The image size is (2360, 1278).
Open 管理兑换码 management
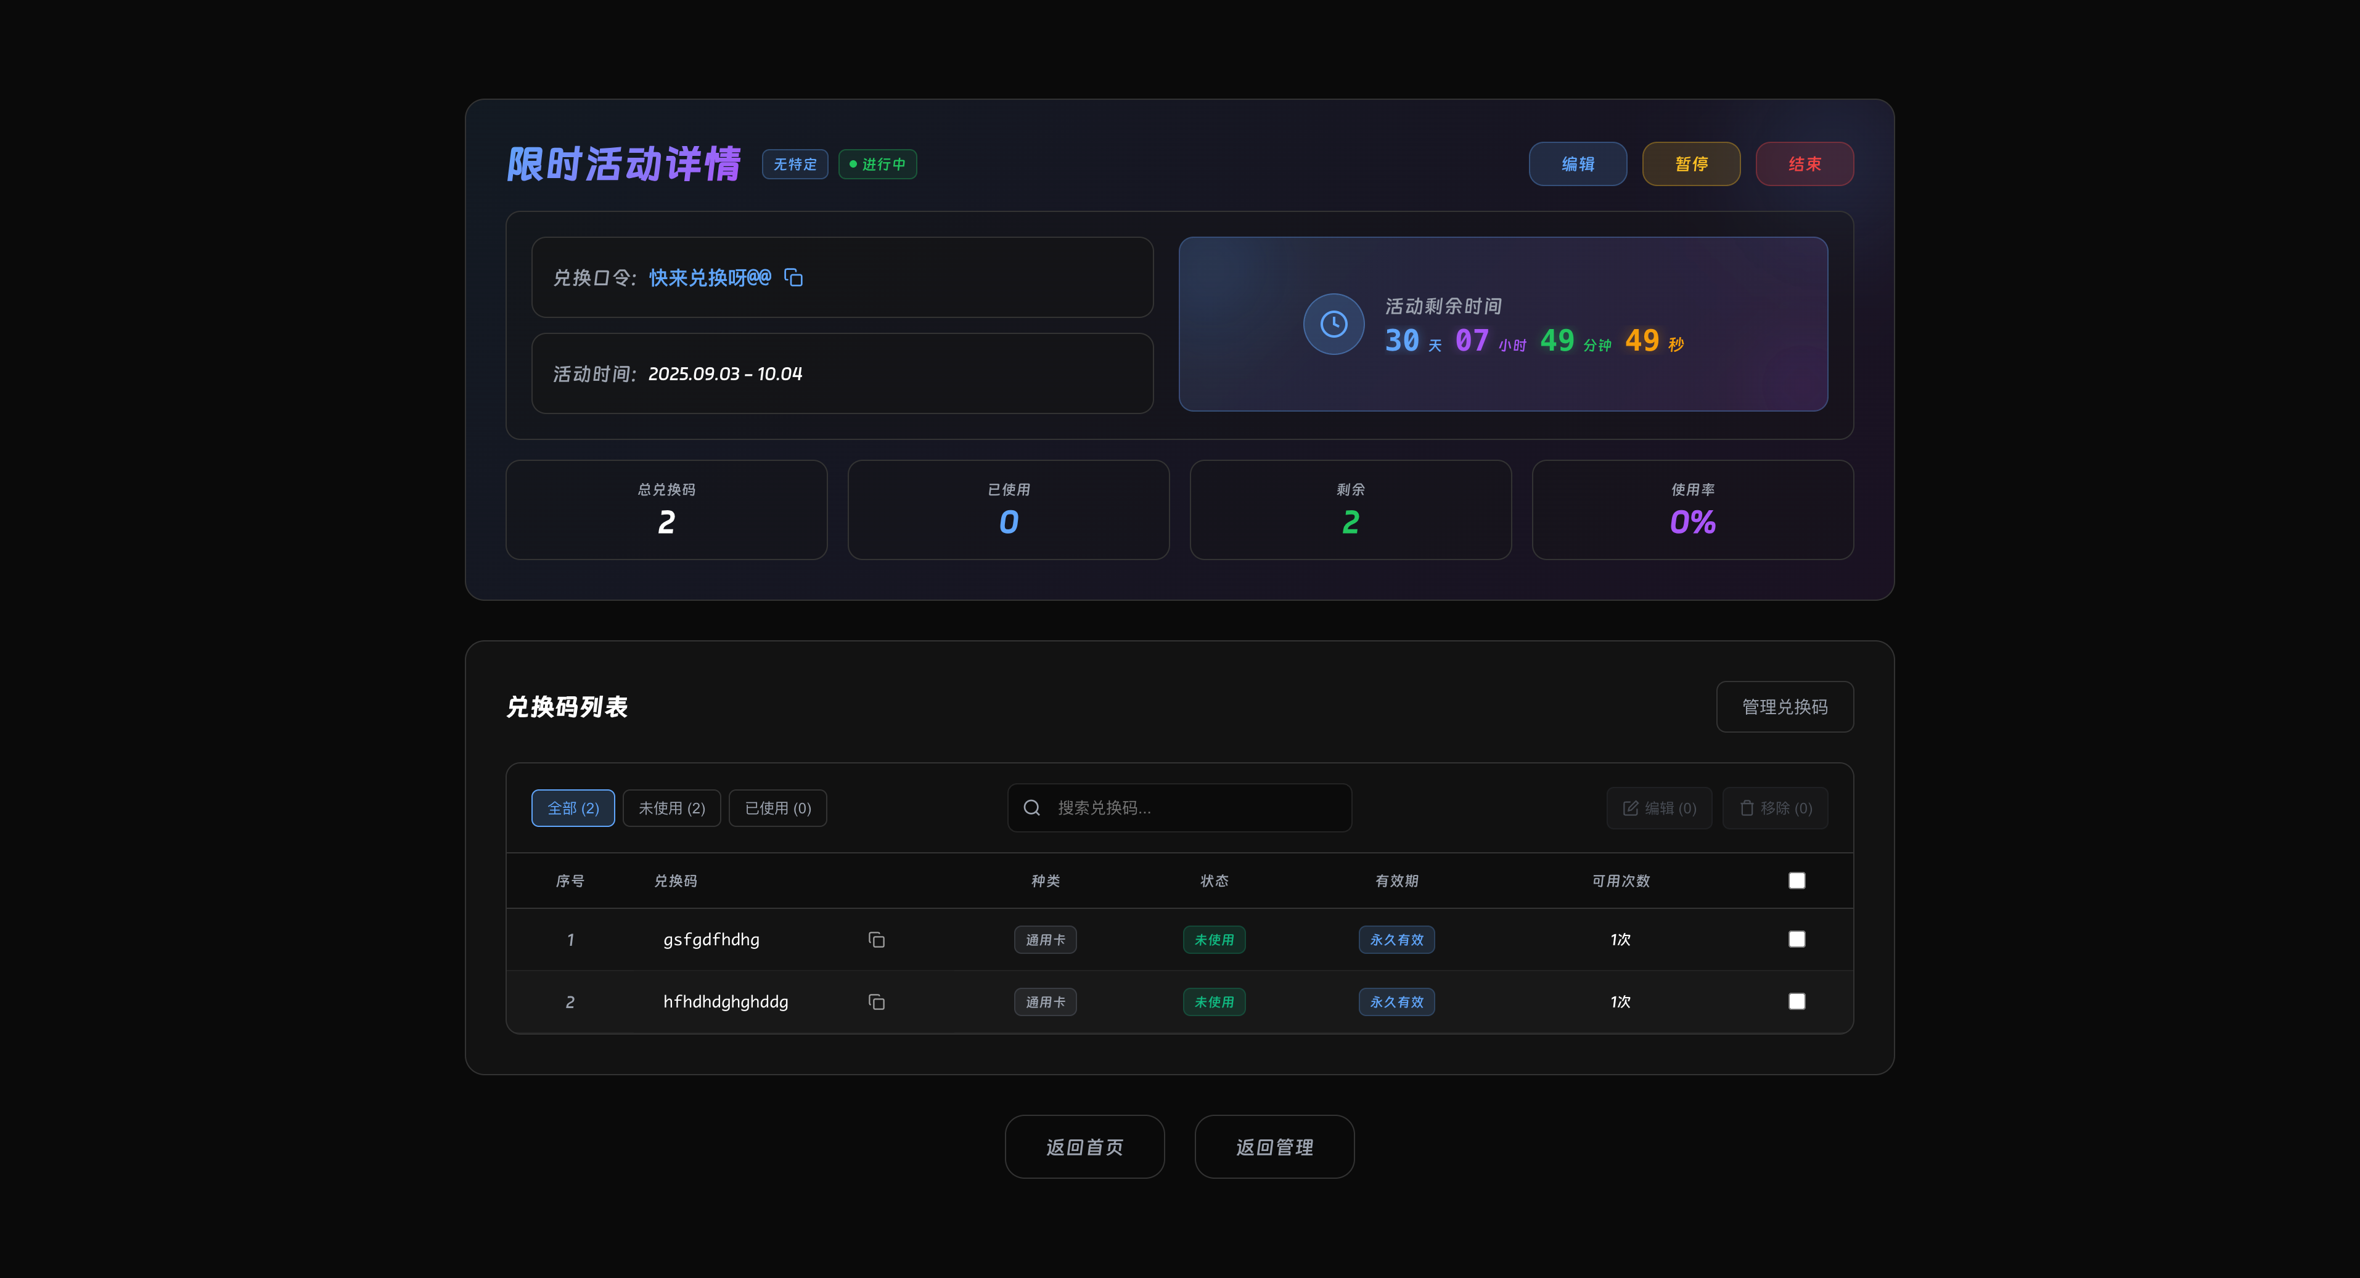pos(1784,707)
